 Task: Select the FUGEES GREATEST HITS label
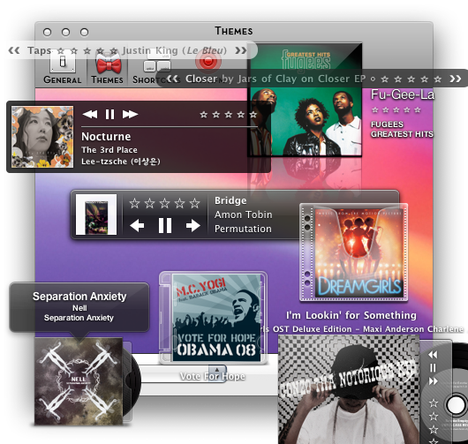(402, 129)
